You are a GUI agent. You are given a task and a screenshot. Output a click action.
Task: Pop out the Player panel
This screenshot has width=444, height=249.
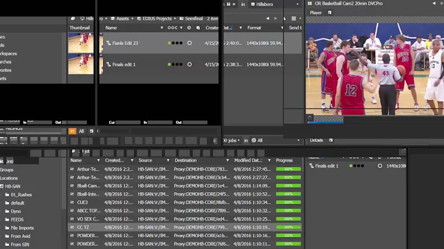click(329, 12)
